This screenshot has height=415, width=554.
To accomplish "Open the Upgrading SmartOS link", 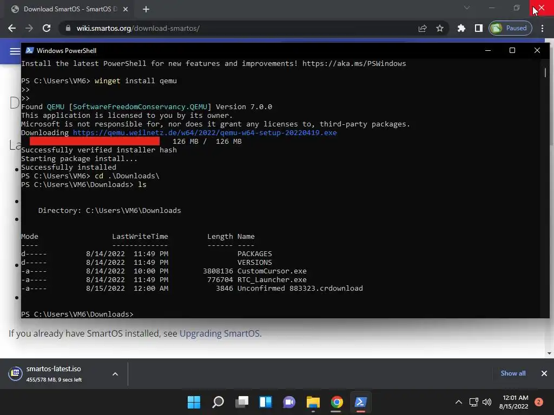I will (220, 333).
